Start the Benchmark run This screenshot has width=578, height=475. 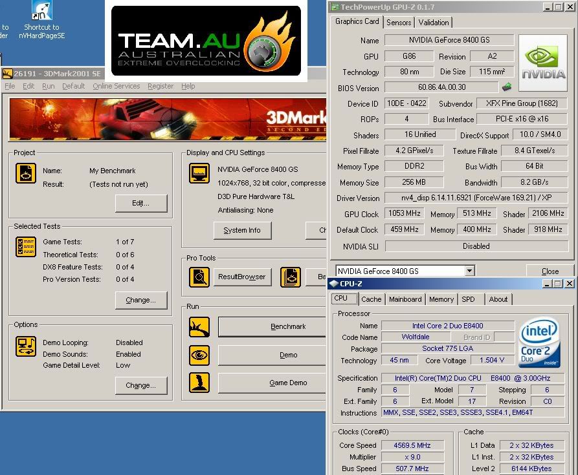[x=272, y=327]
